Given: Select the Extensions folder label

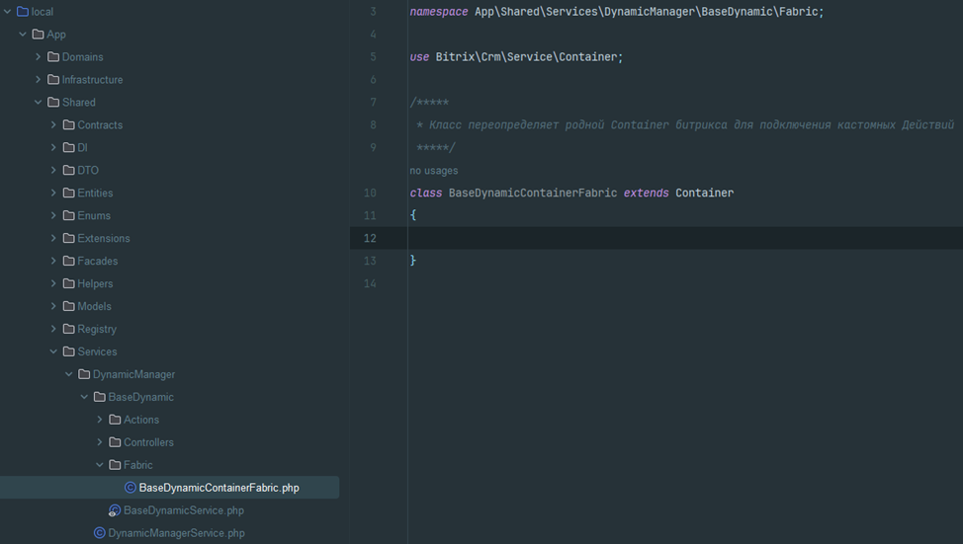Looking at the screenshot, I should tap(103, 239).
